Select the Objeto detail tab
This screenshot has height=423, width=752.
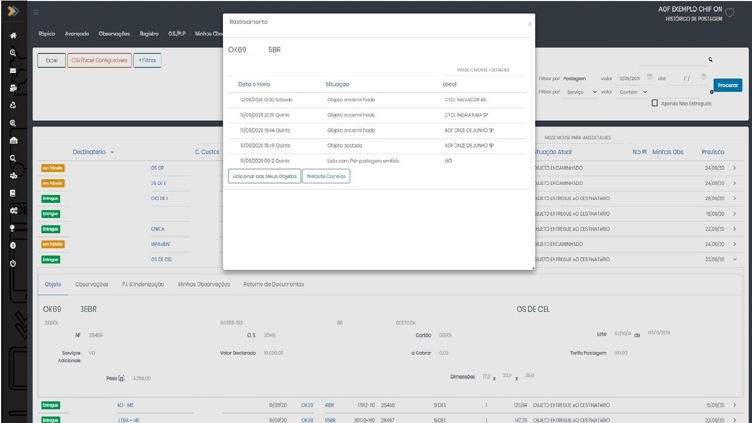pyautogui.click(x=53, y=284)
